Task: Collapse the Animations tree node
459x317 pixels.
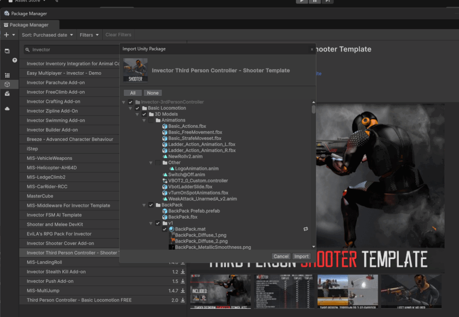Action: [x=144, y=120]
